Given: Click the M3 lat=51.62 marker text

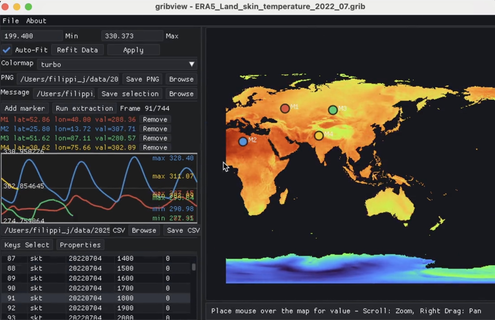Looking at the screenshot, I should click(68, 138).
